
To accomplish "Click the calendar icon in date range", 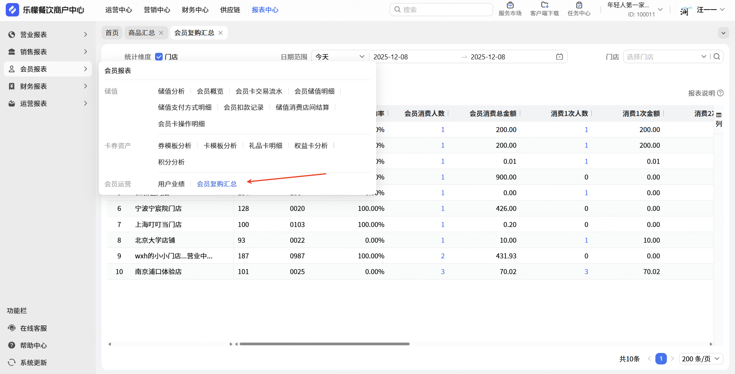I will point(559,57).
